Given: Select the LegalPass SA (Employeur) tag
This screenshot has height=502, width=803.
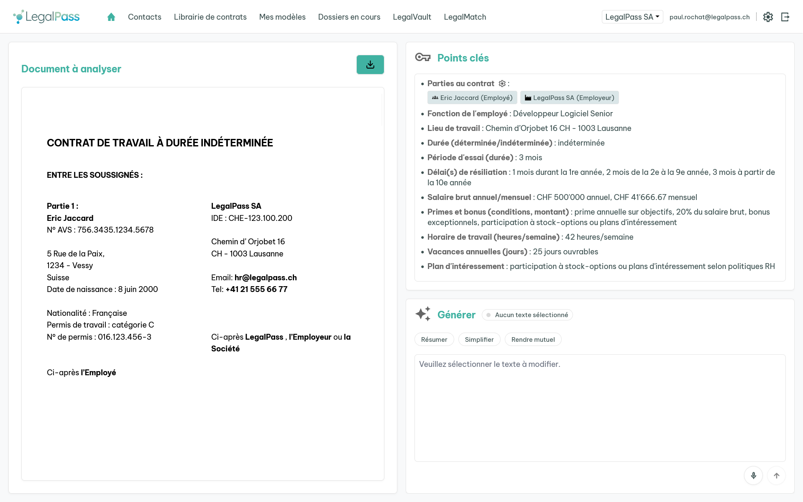Looking at the screenshot, I should (x=570, y=97).
